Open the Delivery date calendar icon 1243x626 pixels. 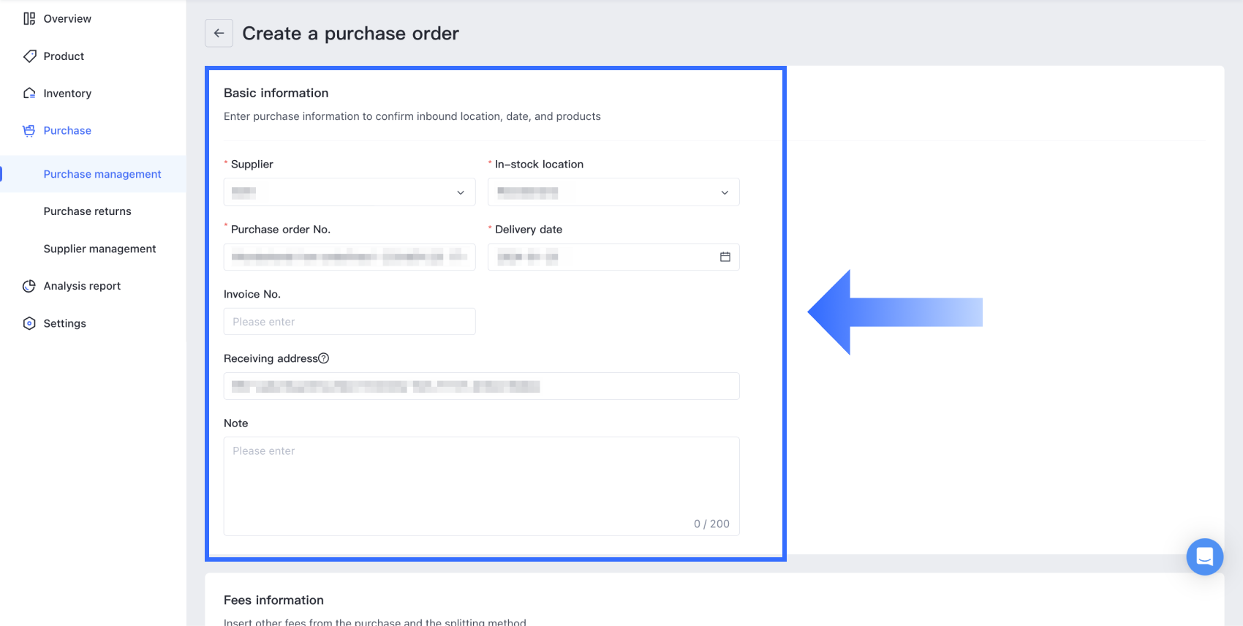725,257
